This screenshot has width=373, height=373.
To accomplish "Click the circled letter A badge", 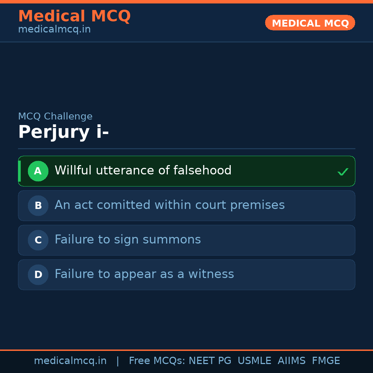I will pos(38,171).
